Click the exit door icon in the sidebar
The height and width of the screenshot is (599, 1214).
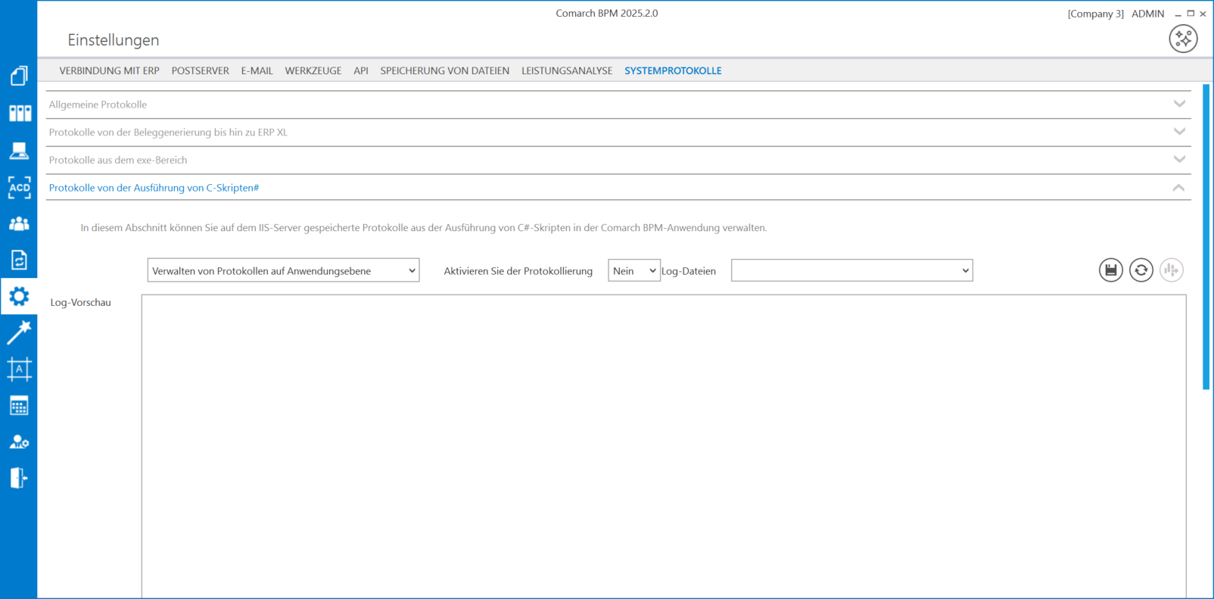pyautogui.click(x=19, y=478)
